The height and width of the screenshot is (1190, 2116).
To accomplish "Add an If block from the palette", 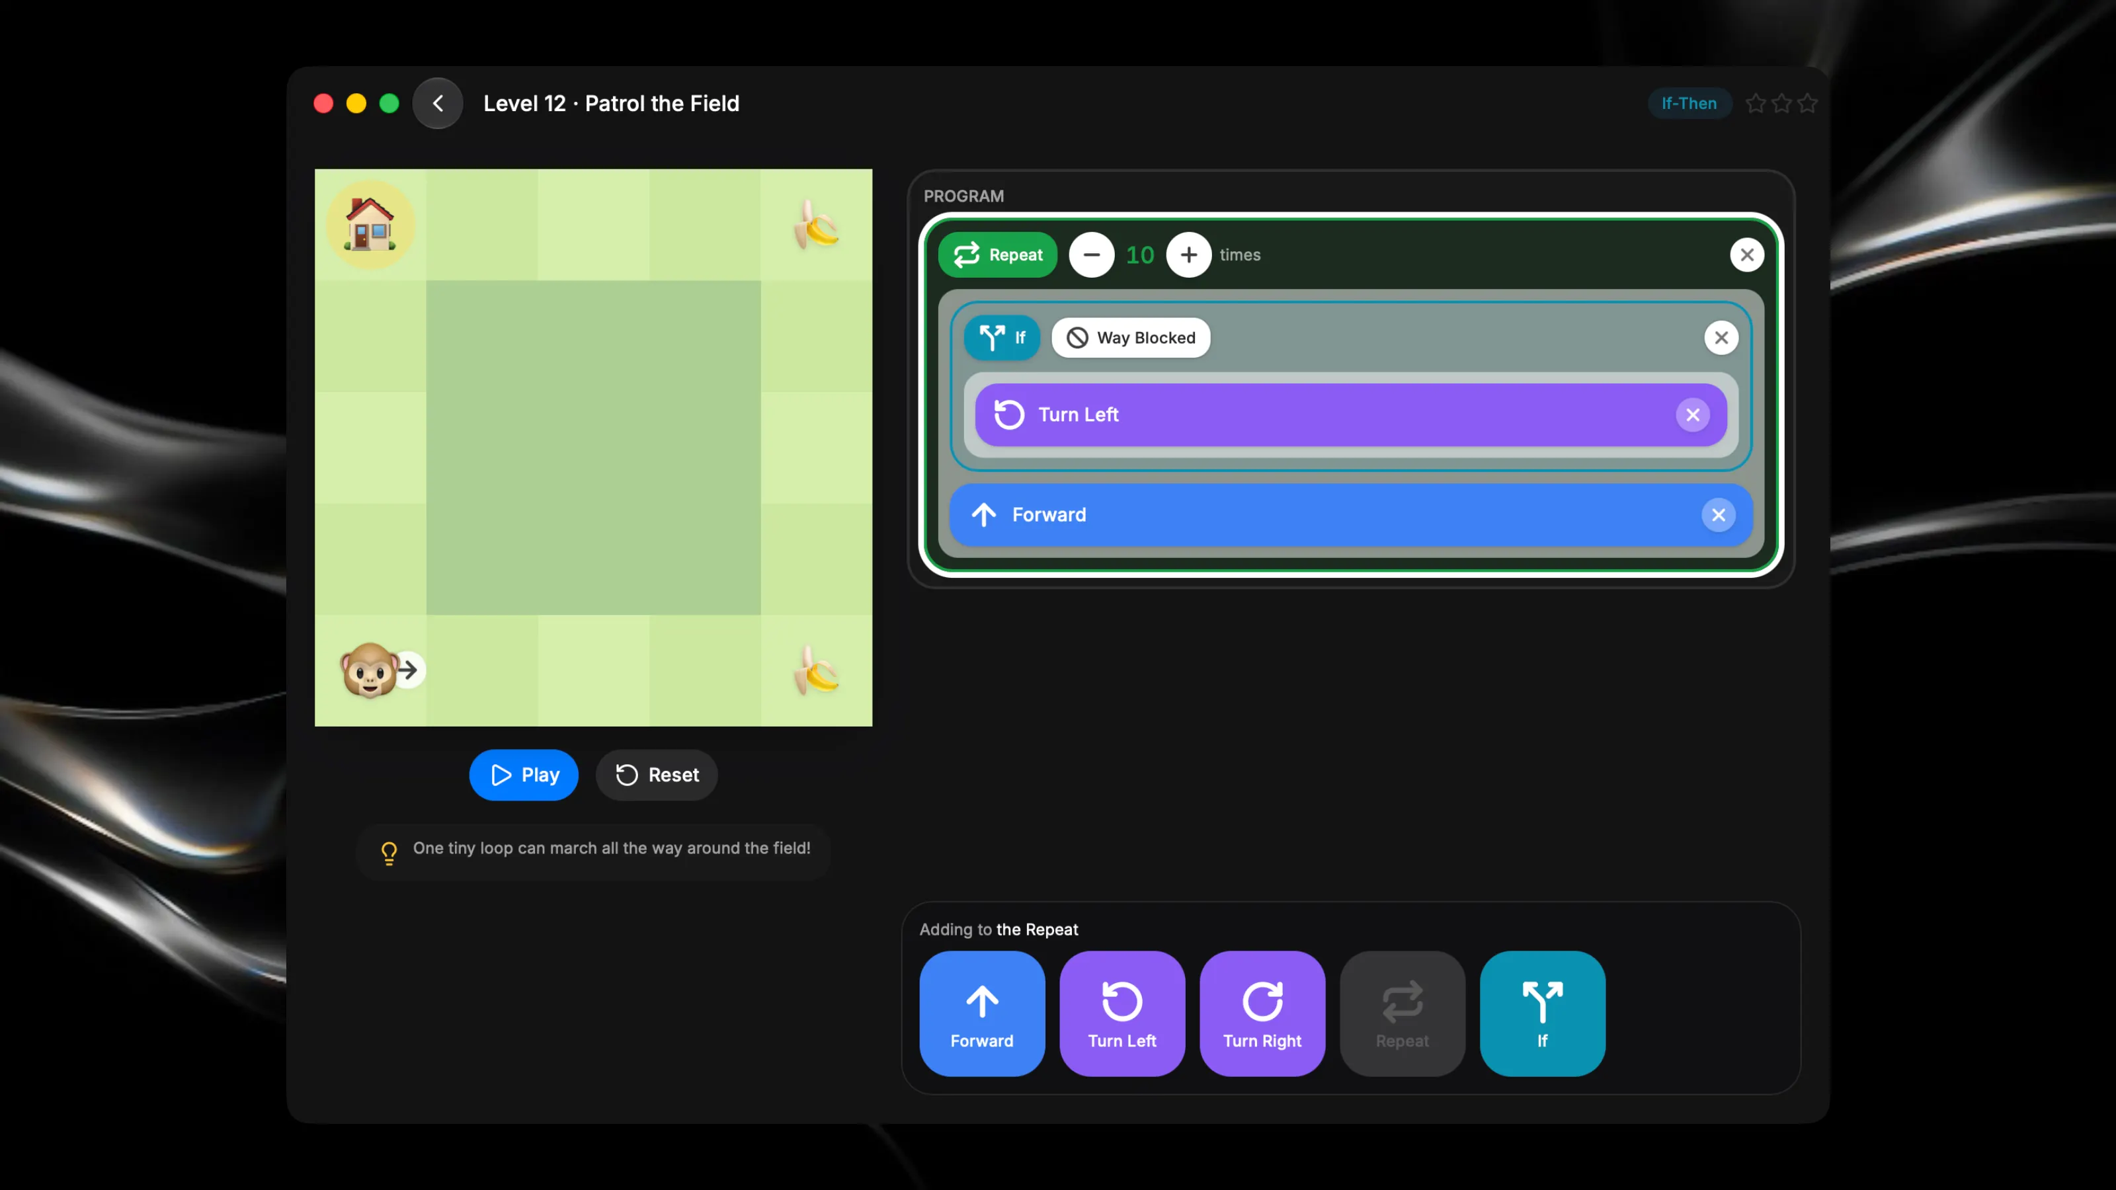I will tap(1543, 1013).
